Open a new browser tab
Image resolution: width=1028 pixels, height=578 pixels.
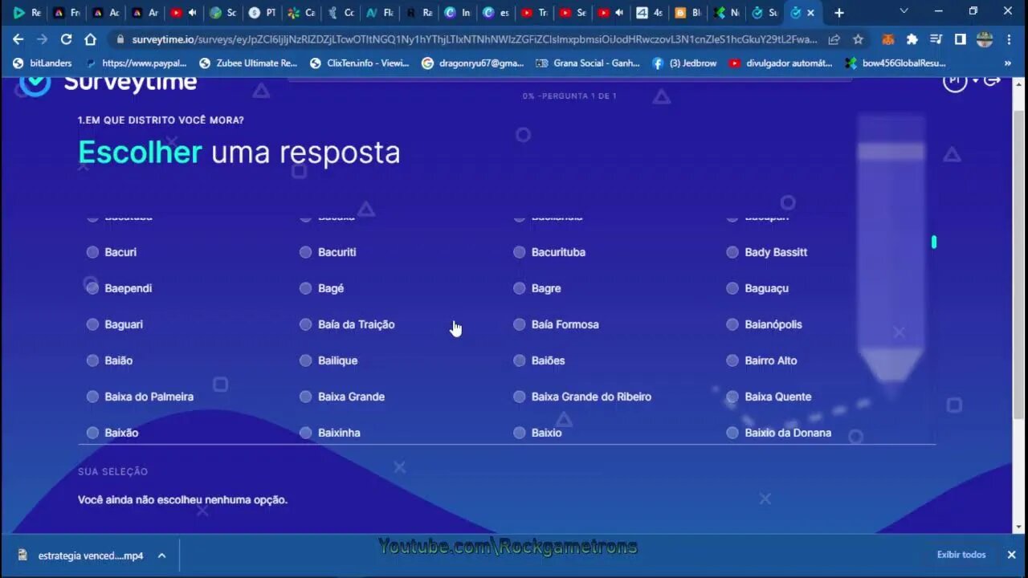pyautogui.click(x=838, y=13)
